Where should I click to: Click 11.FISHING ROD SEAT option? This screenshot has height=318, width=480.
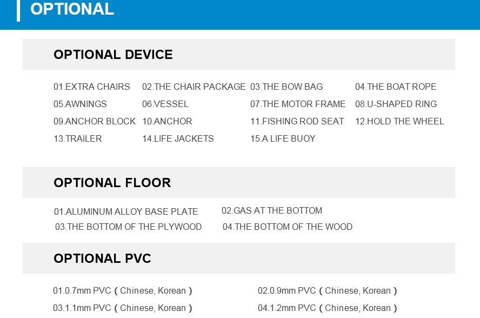click(x=297, y=121)
